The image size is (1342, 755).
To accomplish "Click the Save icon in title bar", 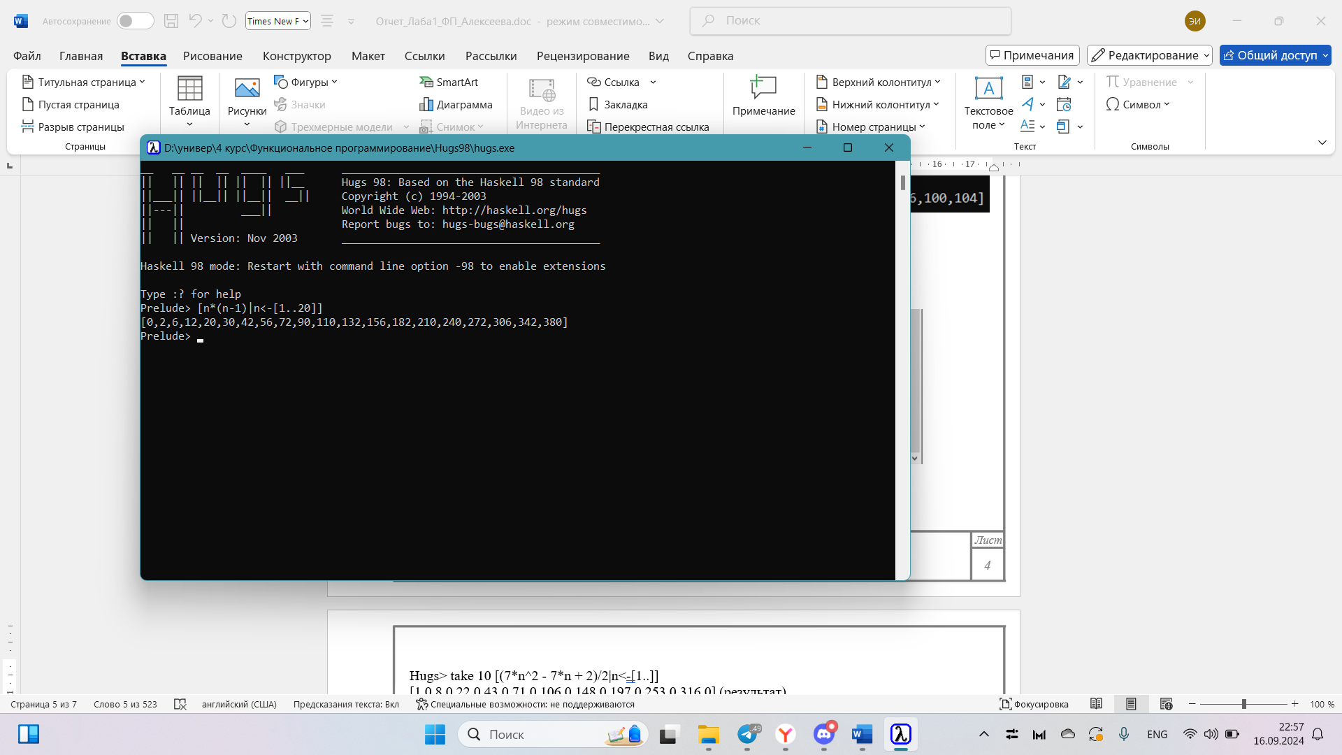I will (171, 21).
